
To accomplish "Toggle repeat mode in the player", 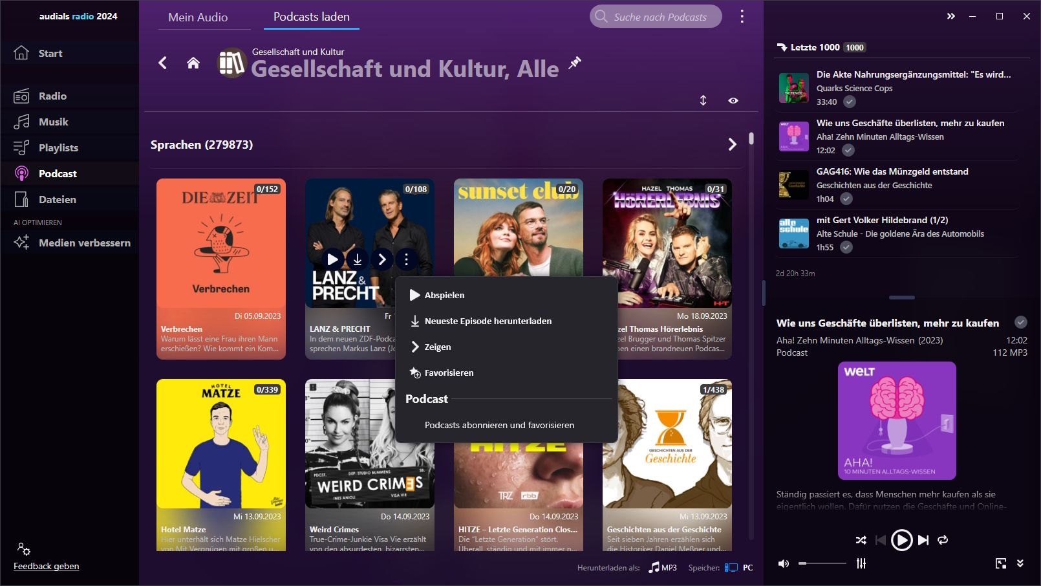I will pyautogui.click(x=943, y=539).
